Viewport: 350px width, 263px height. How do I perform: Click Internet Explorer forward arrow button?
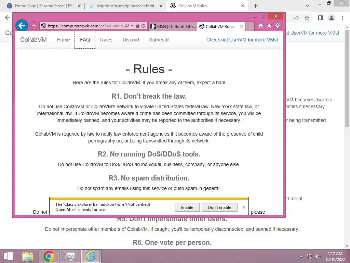(34, 26)
